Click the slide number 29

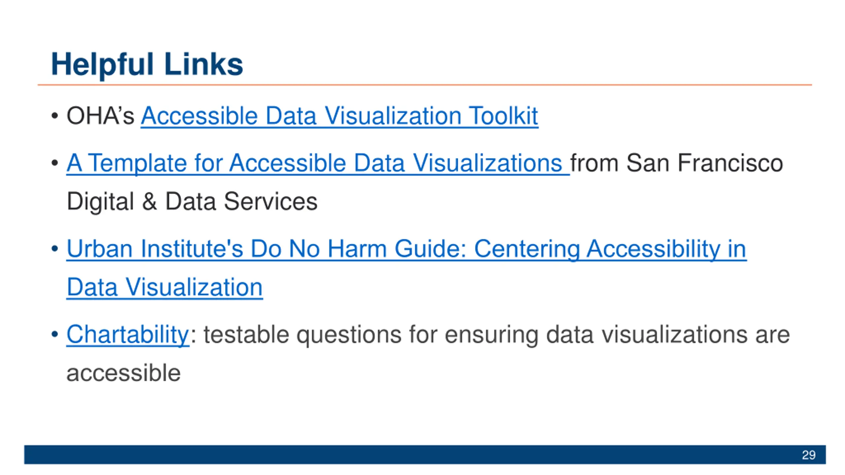click(808, 455)
